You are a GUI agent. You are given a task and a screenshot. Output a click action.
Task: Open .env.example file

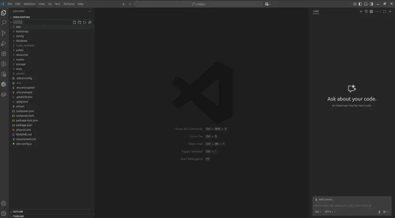[x=52, y=92]
